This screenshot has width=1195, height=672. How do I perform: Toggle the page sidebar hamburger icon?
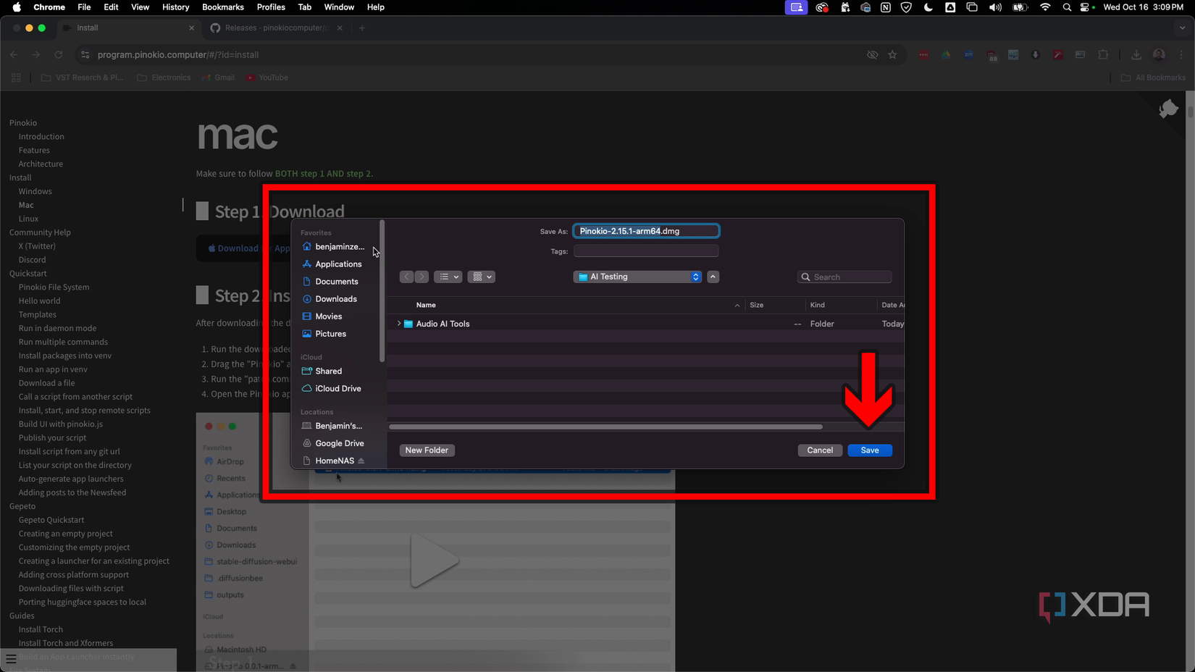(x=11, y=658)
